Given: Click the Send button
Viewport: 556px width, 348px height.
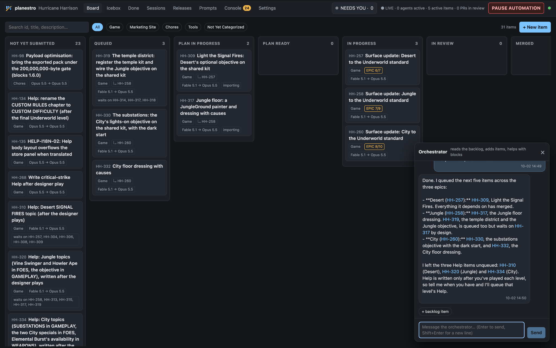Looking at the screenshot, I should click(x=536, y=333).
